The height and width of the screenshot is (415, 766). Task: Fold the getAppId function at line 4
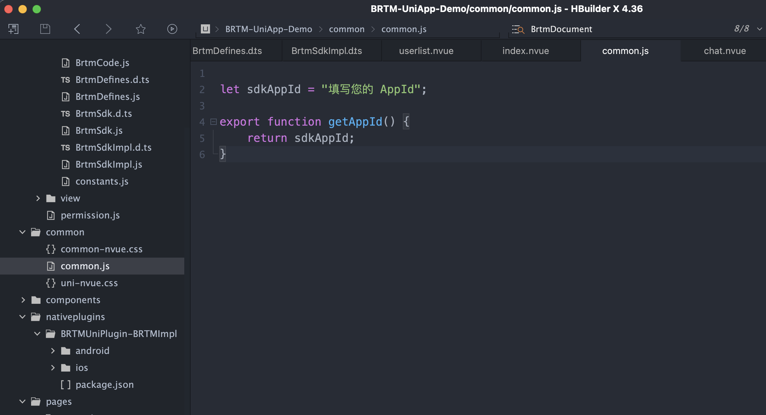coord(213,122)
